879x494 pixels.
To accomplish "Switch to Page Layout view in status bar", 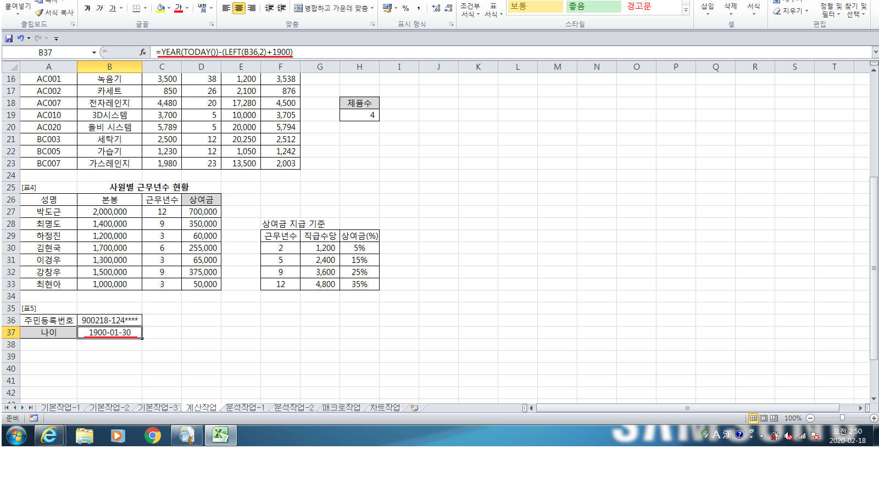I will [764, 418].
